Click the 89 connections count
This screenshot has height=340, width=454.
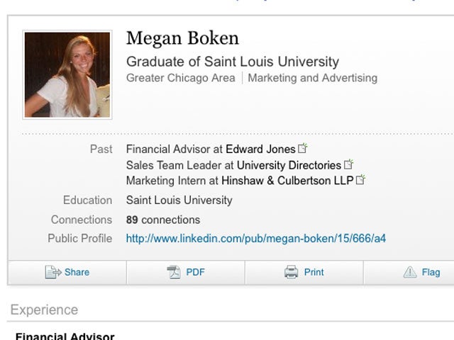(x=163, y=220)
